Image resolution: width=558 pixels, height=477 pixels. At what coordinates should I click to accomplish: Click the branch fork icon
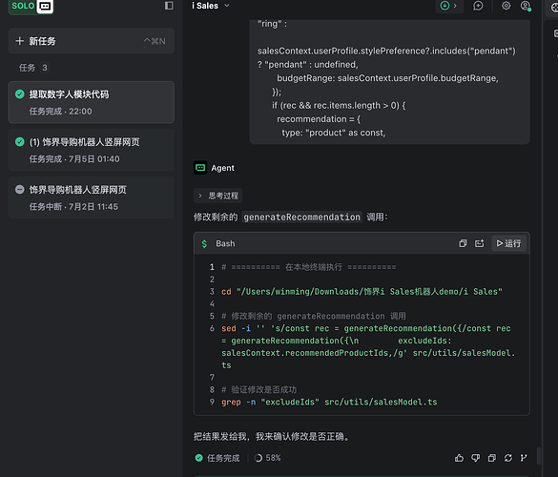[x=524, y=458]
